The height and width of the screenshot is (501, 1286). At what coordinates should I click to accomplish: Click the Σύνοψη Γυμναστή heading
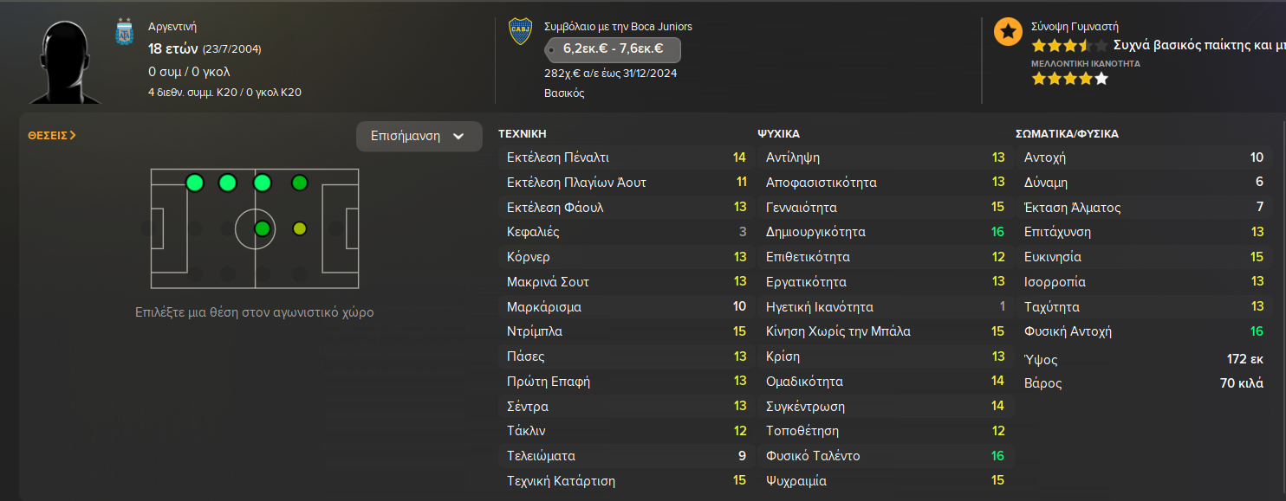[x=1074, y=27]
